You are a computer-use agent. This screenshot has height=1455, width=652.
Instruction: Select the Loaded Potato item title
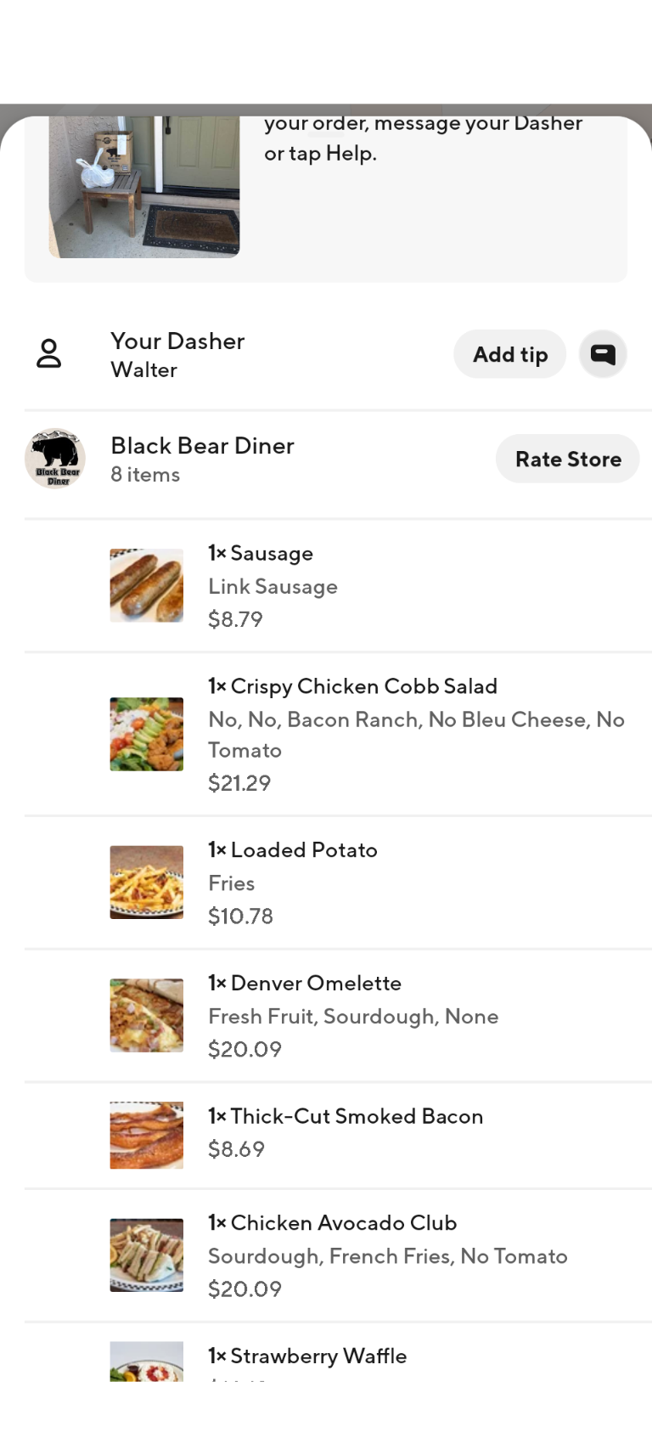[293, 849]
